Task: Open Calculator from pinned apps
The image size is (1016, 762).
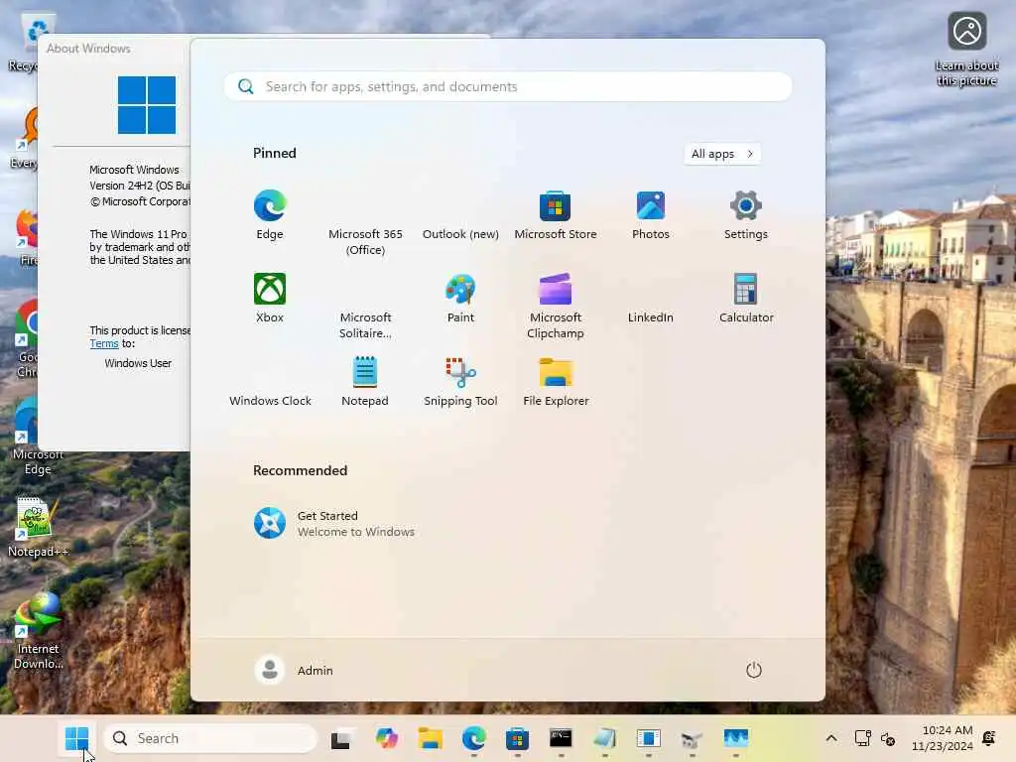Action: click(746, 298)
